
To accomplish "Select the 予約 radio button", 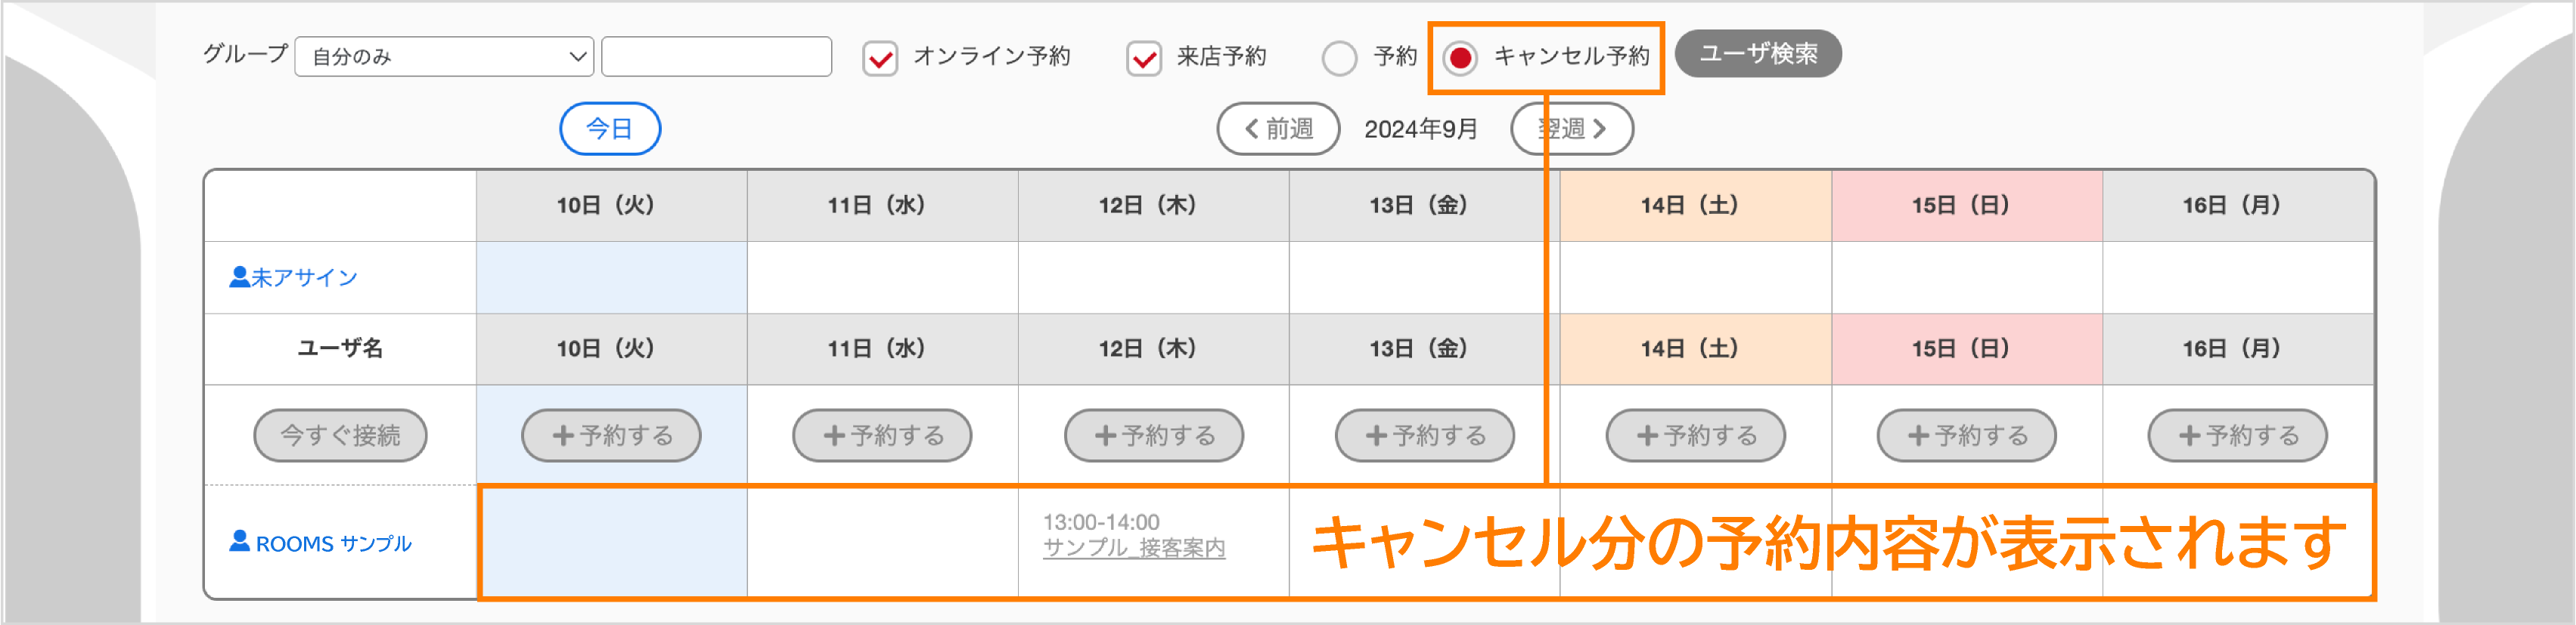I will [1340, 58].
